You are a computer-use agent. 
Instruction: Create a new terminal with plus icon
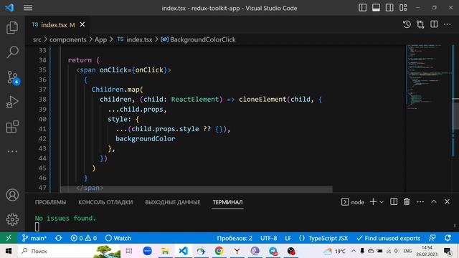pos(373,202)
